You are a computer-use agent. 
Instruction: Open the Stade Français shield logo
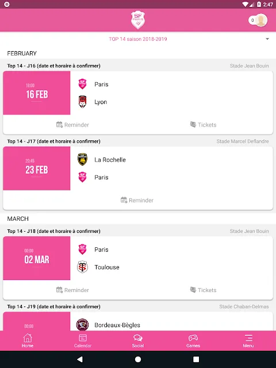[x=138, y=20]
